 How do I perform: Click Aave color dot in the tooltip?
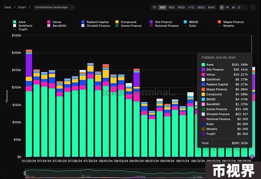pyautogui.click(x=203, y=64)
